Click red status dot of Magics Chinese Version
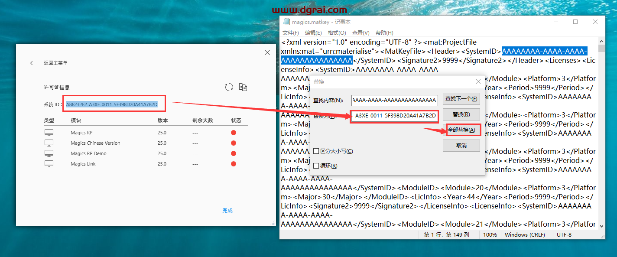 (x=234, y=143)
